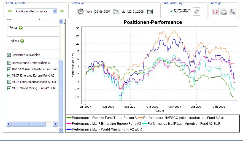Click the sidebar vertical scrollbar thumb
Screen dimensions: 243x141
coord(61,93)
